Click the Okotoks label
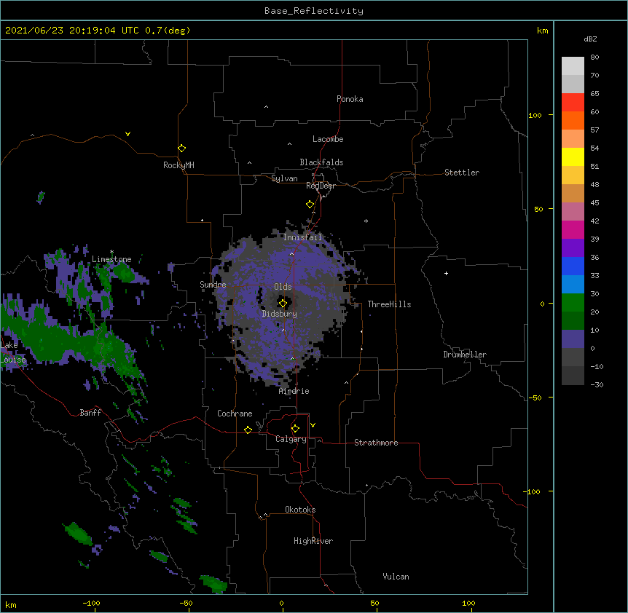The image size is (628, 613). tap(300, 510)
